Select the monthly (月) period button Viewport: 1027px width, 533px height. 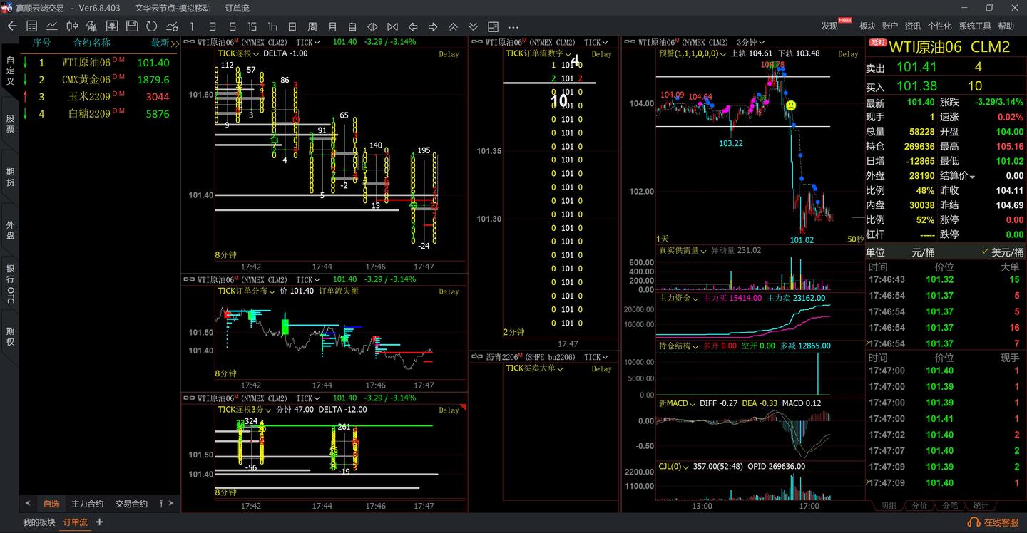332,26
